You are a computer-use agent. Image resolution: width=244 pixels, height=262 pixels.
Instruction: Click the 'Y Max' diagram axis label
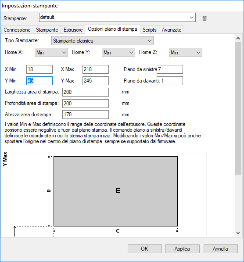(x=5, y=159)
